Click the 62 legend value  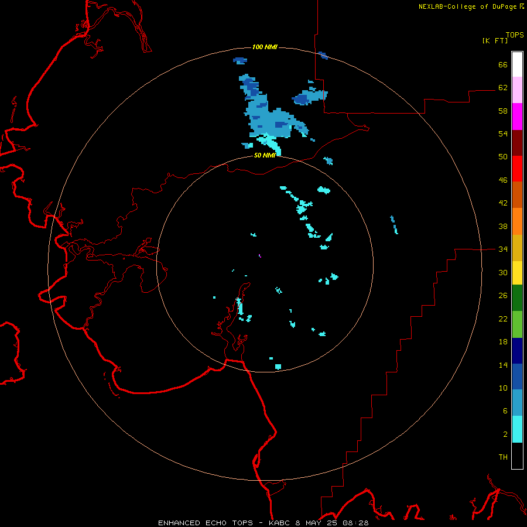pyautogui.click(x=503, y=88)
